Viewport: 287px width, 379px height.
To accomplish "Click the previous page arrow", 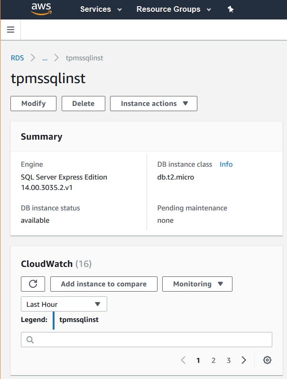I will click(183, 360).
